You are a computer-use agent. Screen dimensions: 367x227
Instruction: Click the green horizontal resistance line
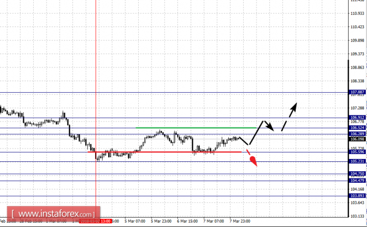click(196, 128)
